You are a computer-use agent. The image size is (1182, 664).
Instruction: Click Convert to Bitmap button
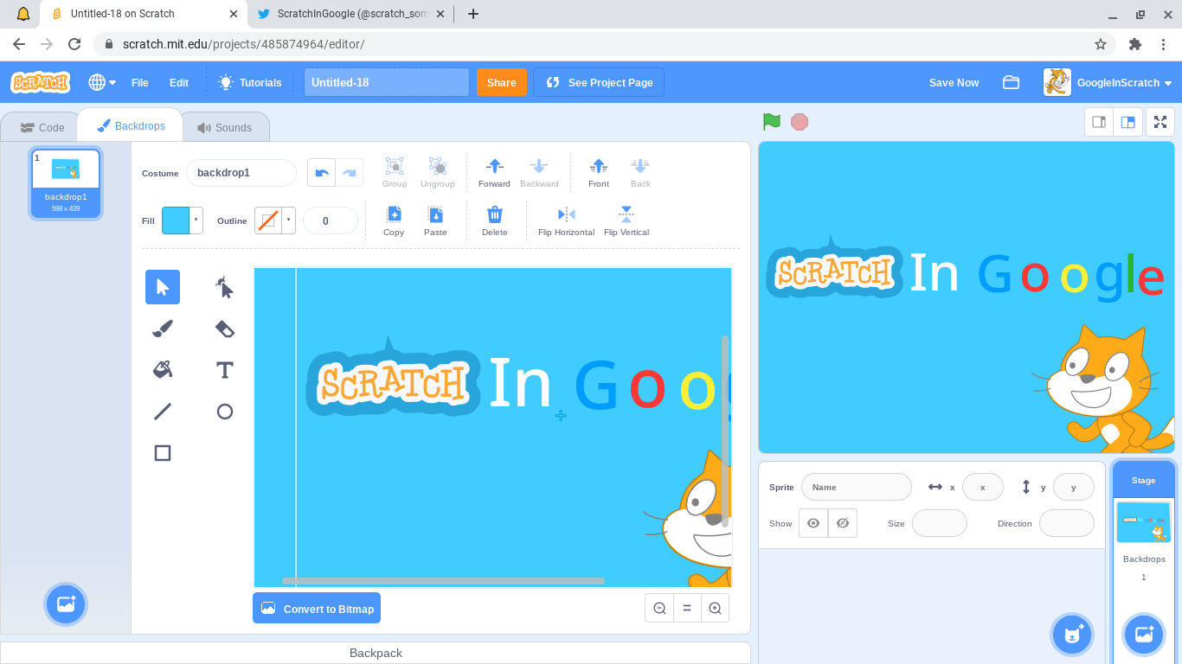point(317,608)
